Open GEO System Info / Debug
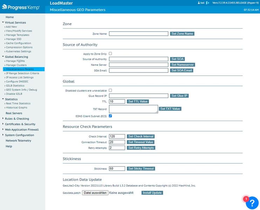This screenshot has width=260, height=210. tap(21, 90)
